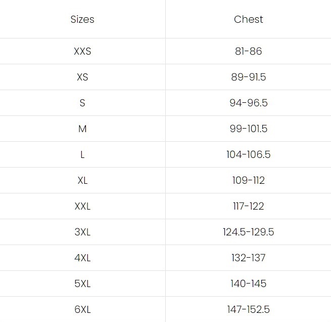Select the 4XL size cell
Image resolution: width=331 pixels, height=322 pixels.
click(x=82, y=258)
